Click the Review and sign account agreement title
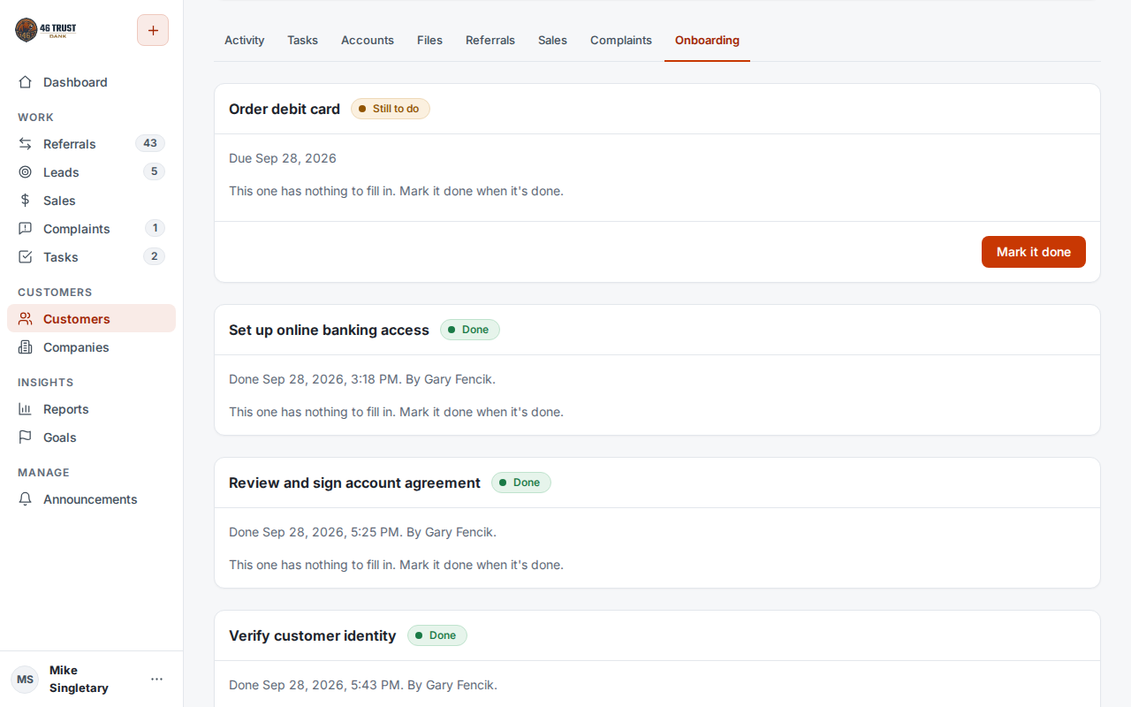 point(354,483)
